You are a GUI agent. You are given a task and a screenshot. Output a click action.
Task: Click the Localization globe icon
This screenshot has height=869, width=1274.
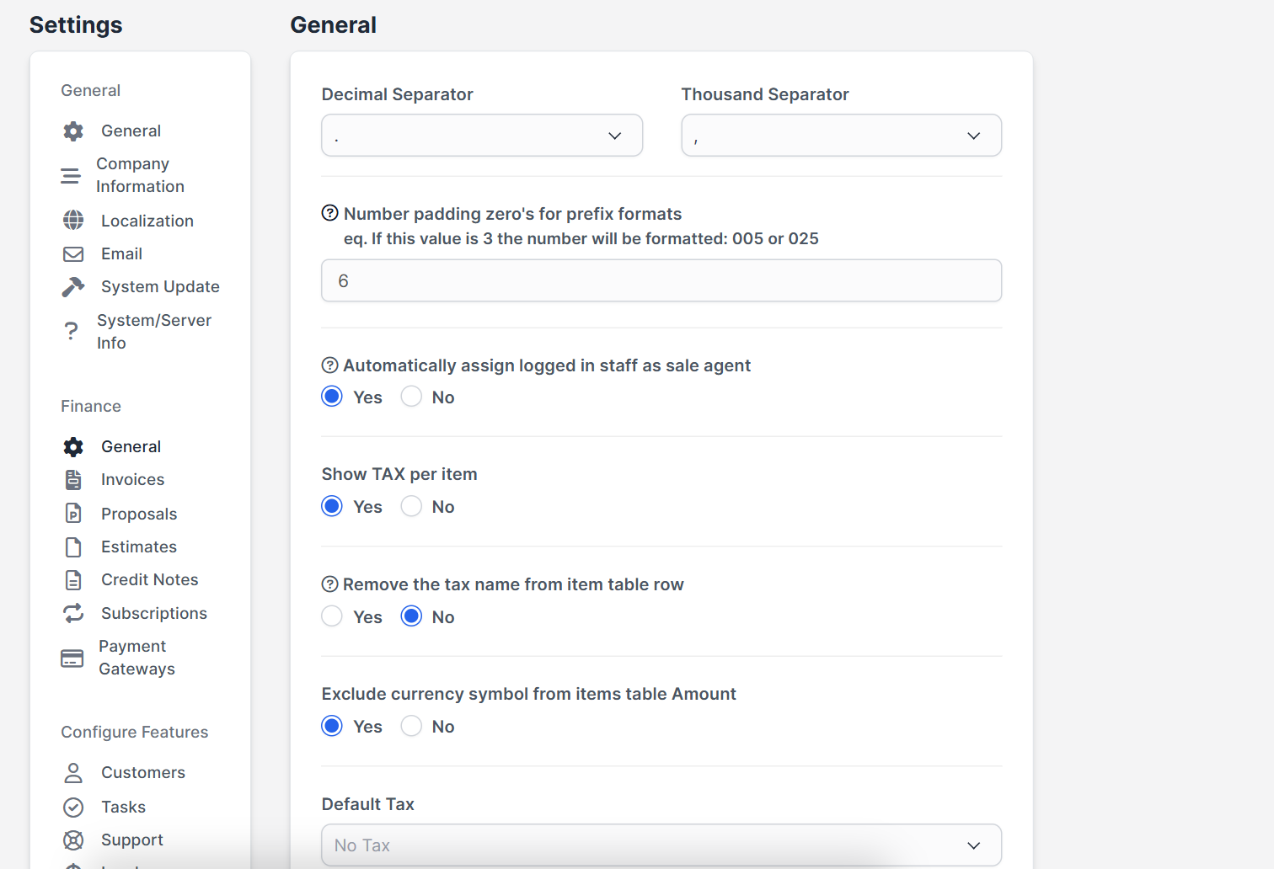point(73,221)
